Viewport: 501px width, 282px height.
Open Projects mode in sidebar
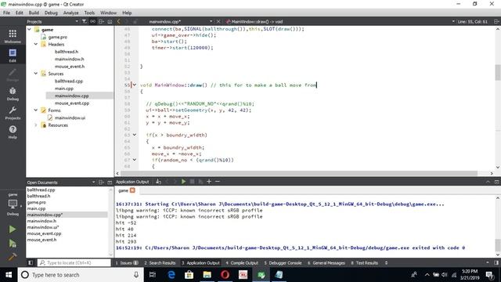(13, 113)
